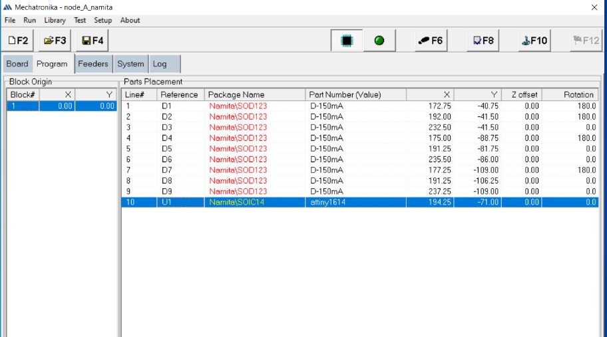Click the Rotation column header
This screenshot has width=607, height=337.
point(570,94)
